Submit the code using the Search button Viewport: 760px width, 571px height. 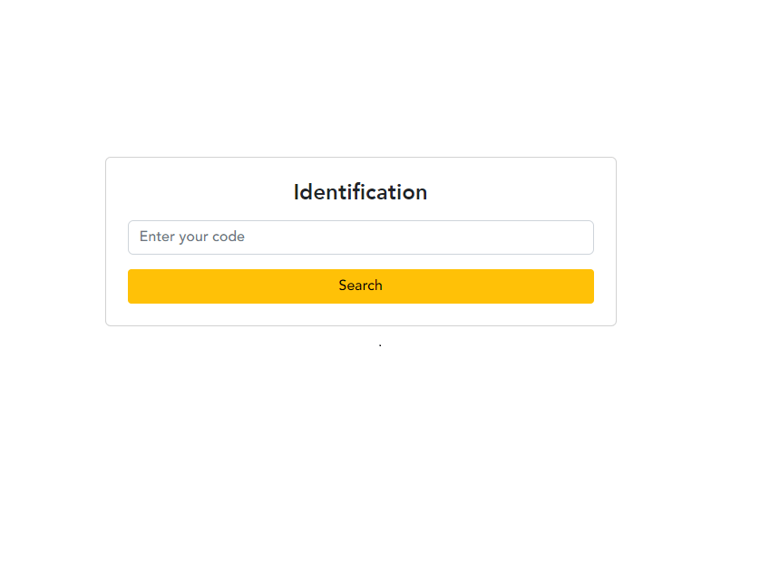click(x=361, y=286)
